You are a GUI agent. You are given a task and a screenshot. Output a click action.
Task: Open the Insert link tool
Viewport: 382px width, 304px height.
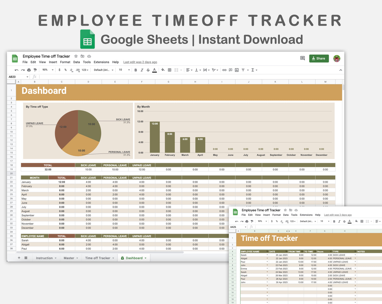[224, 70]
